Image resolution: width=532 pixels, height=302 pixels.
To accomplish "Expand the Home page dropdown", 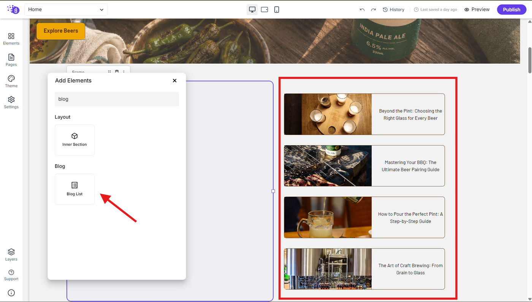I will tap(66, 9).
